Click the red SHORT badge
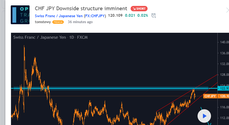The height and width of the screenshot is (125, 229). coord(139,9)
